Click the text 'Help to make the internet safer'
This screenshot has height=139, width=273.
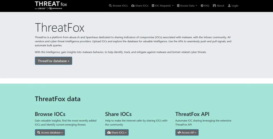coord(124,120)
